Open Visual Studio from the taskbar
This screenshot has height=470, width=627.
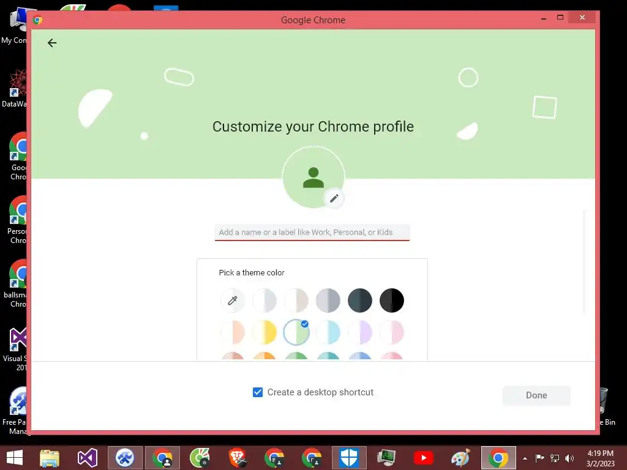point(87,458)
